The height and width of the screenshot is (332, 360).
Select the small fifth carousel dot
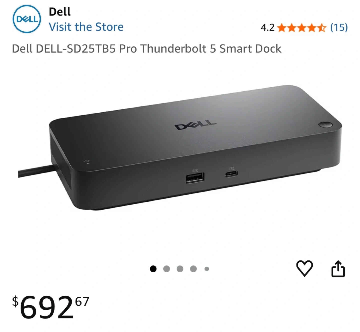(207, 269)
